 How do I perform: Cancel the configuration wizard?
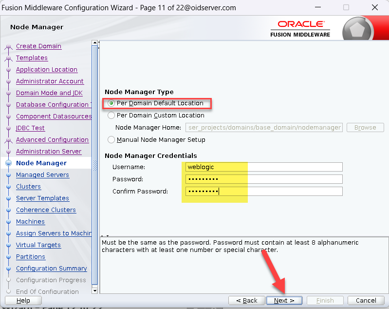pos(366,301)
